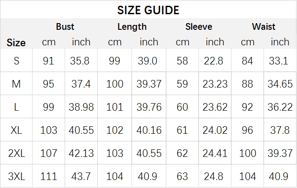
Task: Click the 88 waist cm cell
Action: coord(247,84)
